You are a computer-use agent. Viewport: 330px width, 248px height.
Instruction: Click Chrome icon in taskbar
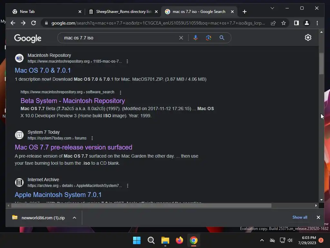194,240
